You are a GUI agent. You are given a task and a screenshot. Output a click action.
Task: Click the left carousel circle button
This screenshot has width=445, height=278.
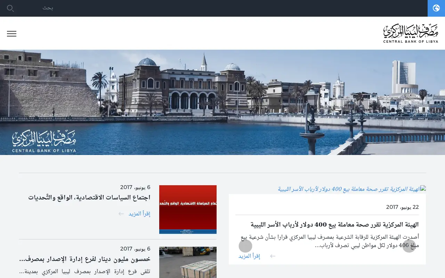245,246
